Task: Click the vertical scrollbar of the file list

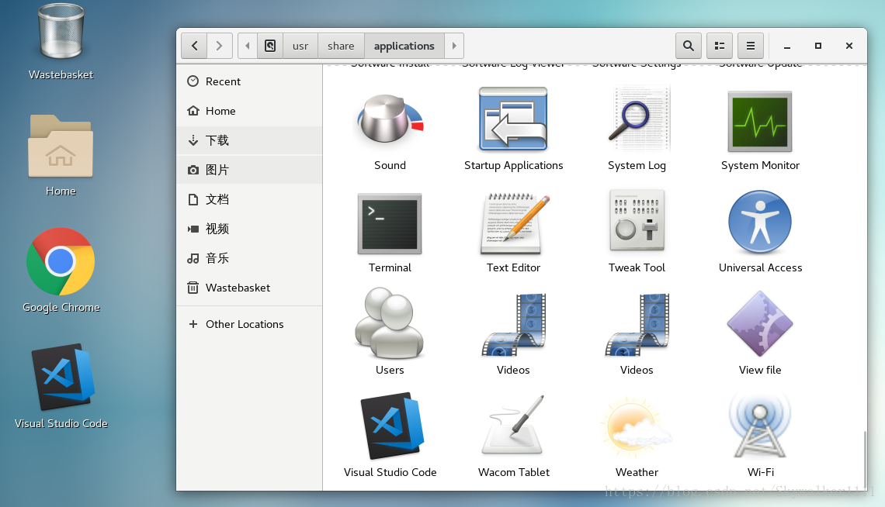Action: pos(864,459)
